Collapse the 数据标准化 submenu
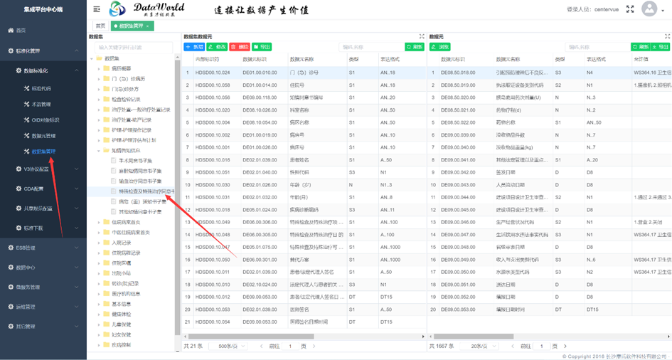This screenshot has width=672, height=360. click(x=43, y=70)
